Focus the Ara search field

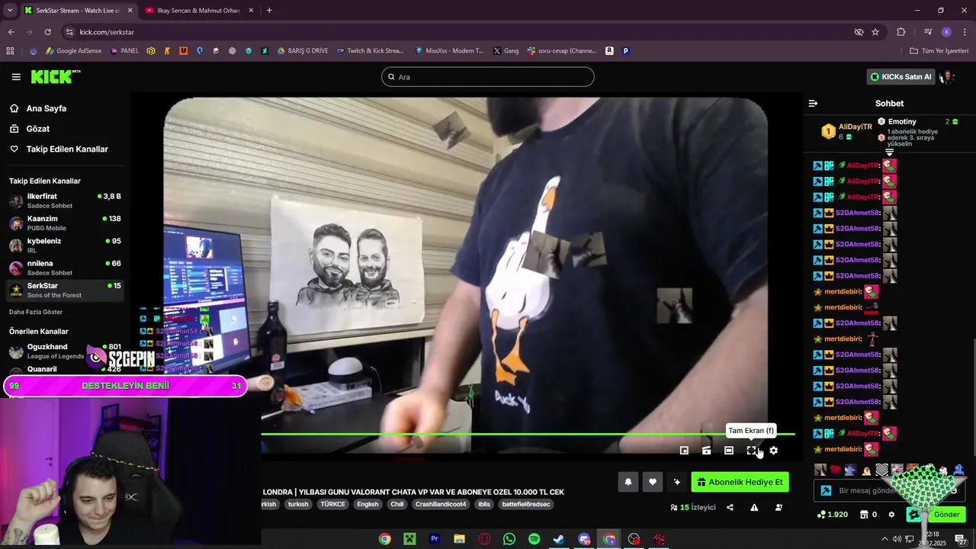pos(488,77)
